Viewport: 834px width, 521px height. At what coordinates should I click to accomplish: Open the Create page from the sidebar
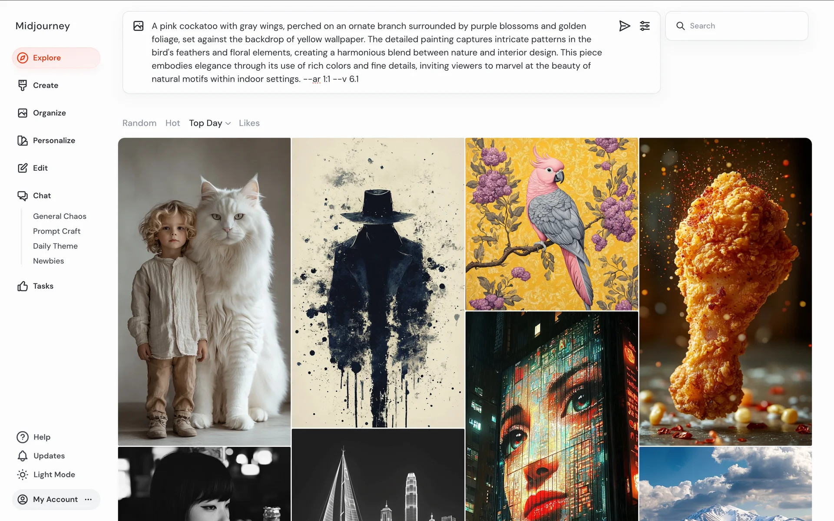45,86
